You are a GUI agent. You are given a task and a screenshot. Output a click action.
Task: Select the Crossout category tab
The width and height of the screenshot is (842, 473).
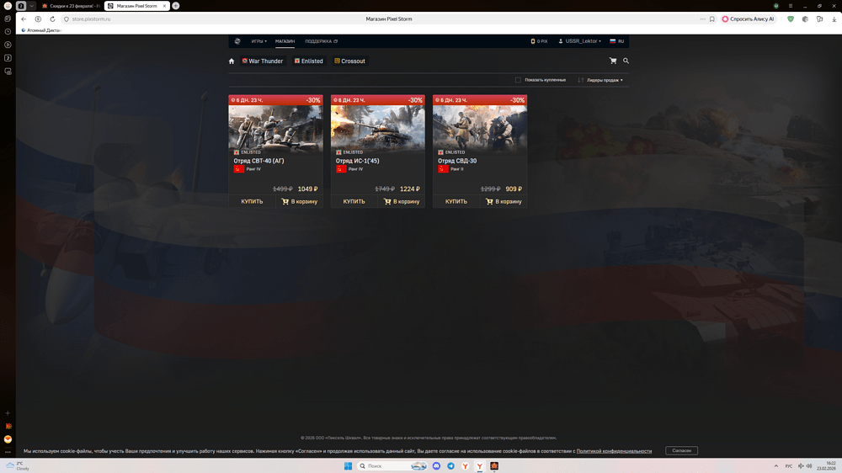tap(349, 61)
